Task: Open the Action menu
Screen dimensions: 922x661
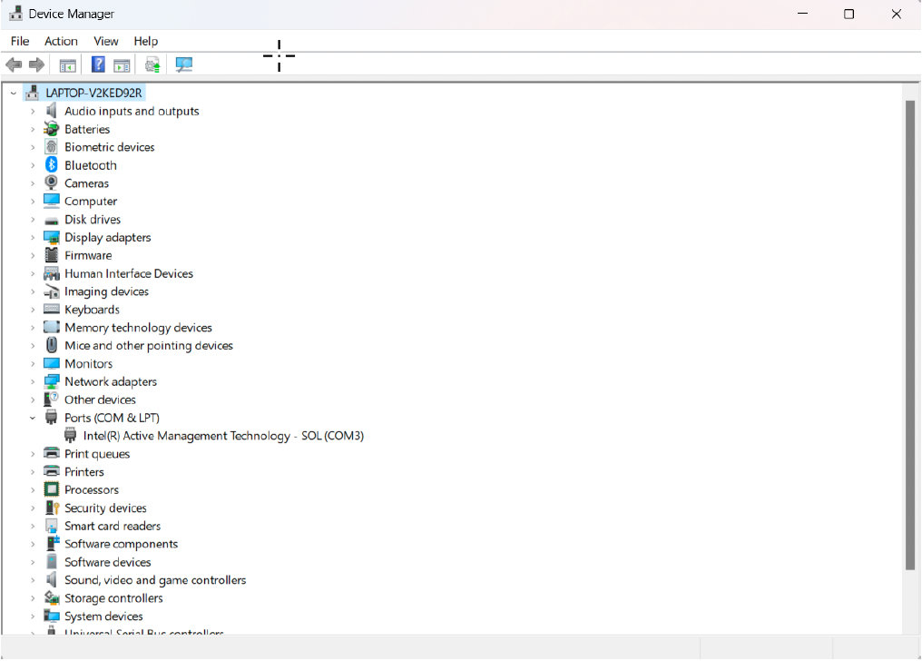Action: click(x=61, y=41)
